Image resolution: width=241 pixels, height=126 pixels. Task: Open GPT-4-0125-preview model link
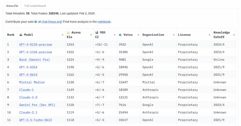[36, 45]
